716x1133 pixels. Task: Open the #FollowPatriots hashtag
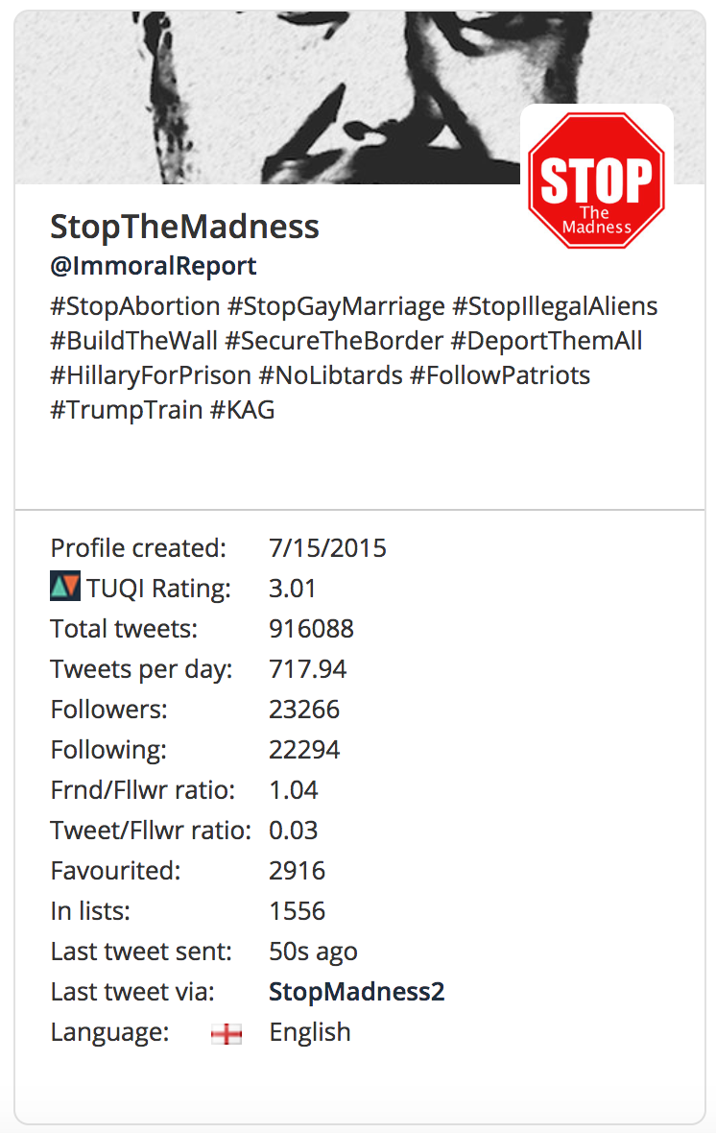click(500, 375)
